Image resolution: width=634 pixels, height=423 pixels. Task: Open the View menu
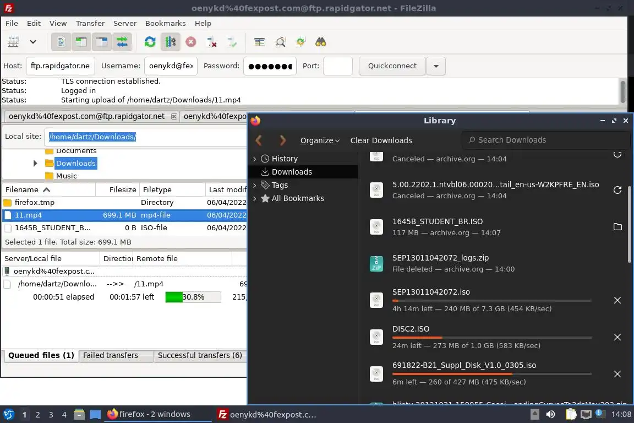58,23
